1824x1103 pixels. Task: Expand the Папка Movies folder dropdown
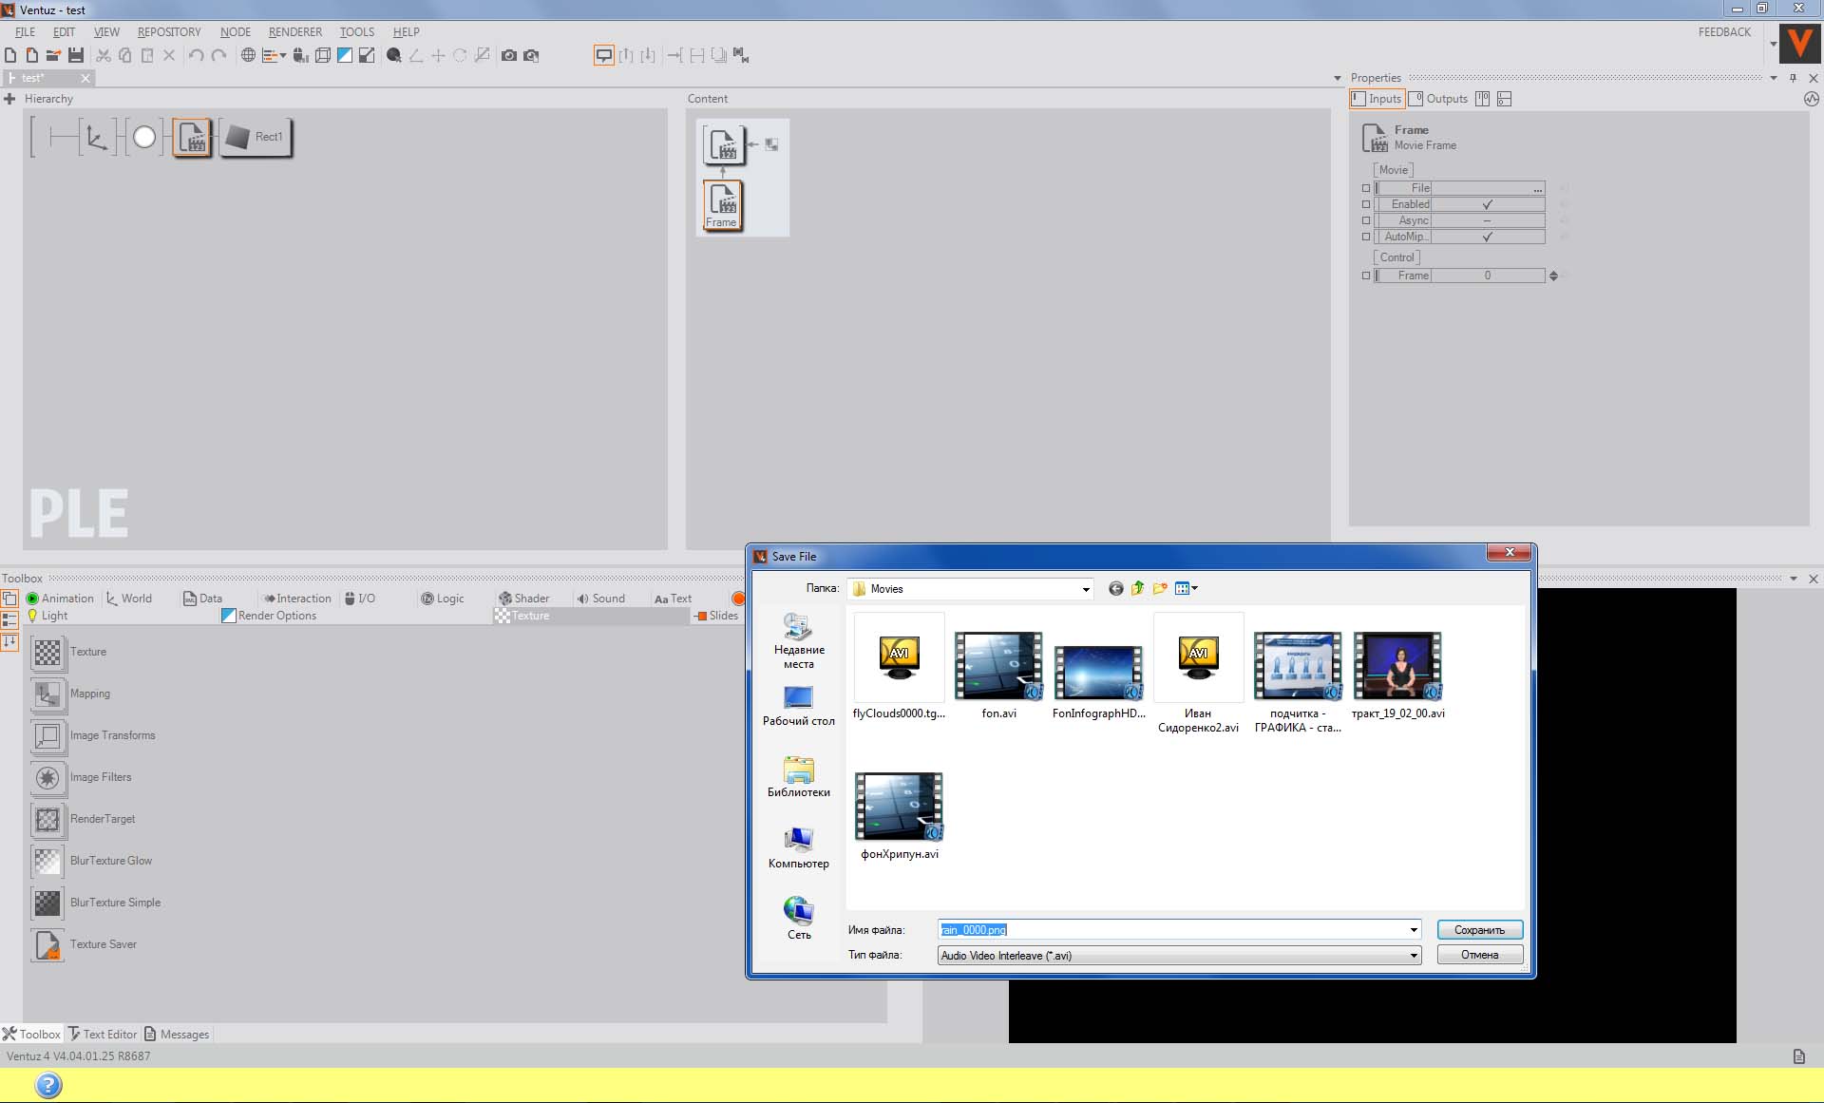(x=1085, y=589)
